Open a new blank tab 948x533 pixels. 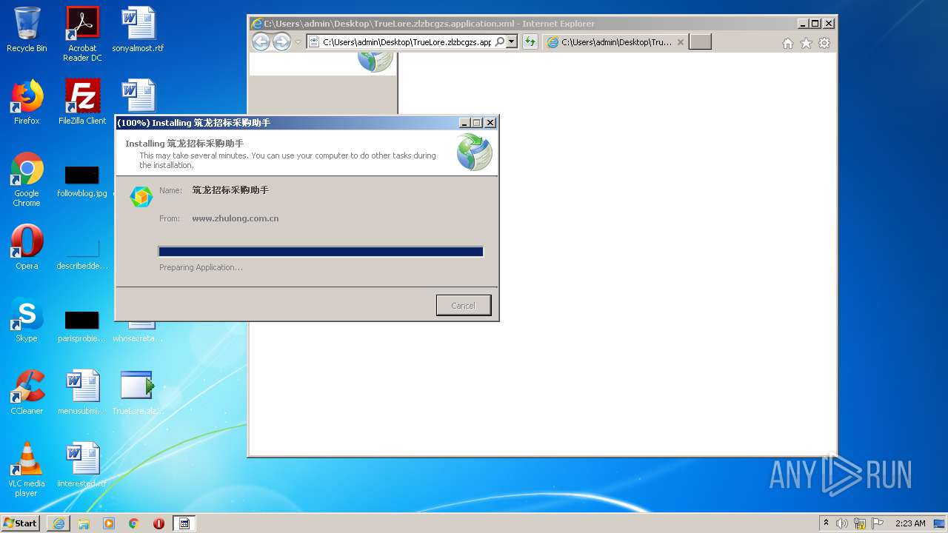(700, 42)
